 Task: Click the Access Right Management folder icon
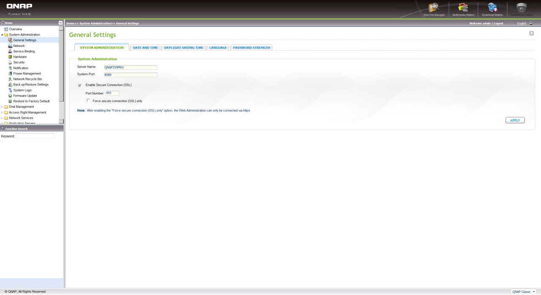coord(6,112)
